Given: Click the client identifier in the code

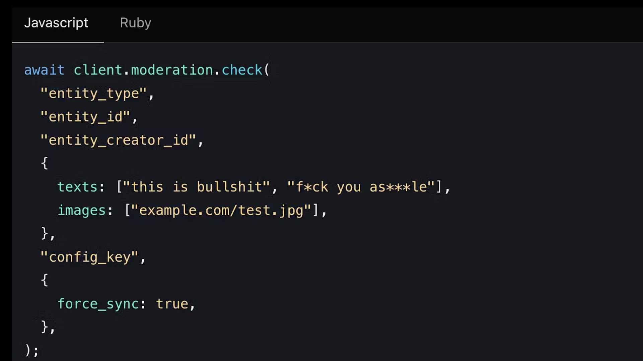Looking at the screenshot, I should point(98,70).
